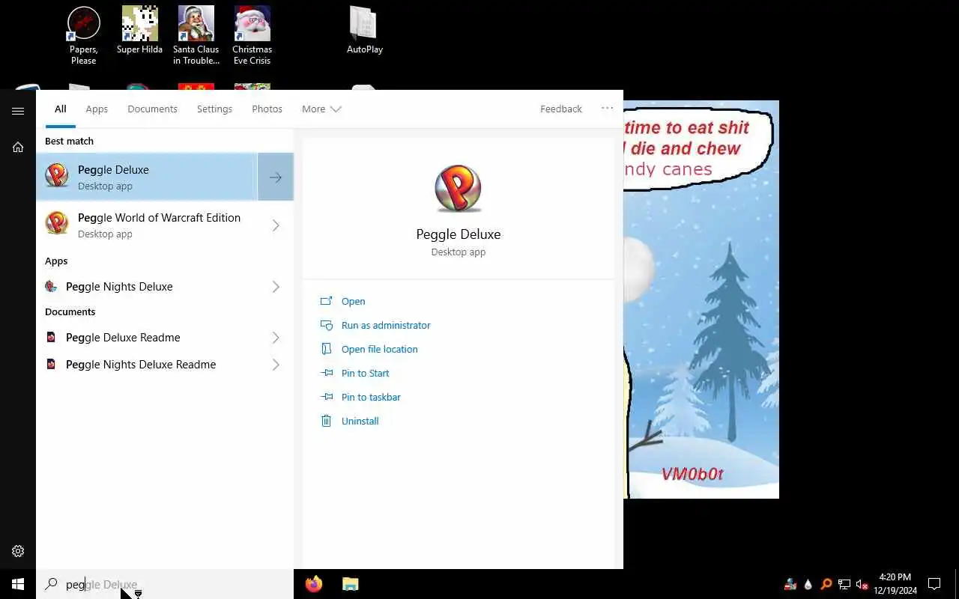Choose Uninstall for Peggle Deluxe
959x599 pixels.
click(x=350, y=422)
